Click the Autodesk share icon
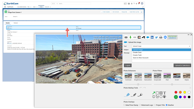This screenshot has height=109, width=194. (143, 37)
